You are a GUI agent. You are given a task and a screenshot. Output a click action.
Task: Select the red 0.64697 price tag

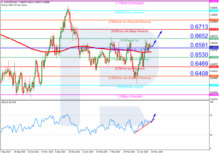[x=214, y=67]
